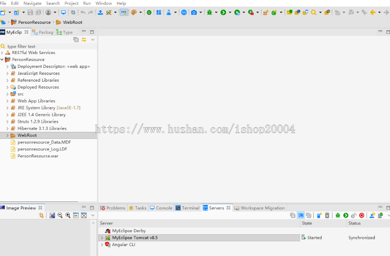Switch to the Console tab
The height and width of the screenshot is (256, 390).
[161, 208]
